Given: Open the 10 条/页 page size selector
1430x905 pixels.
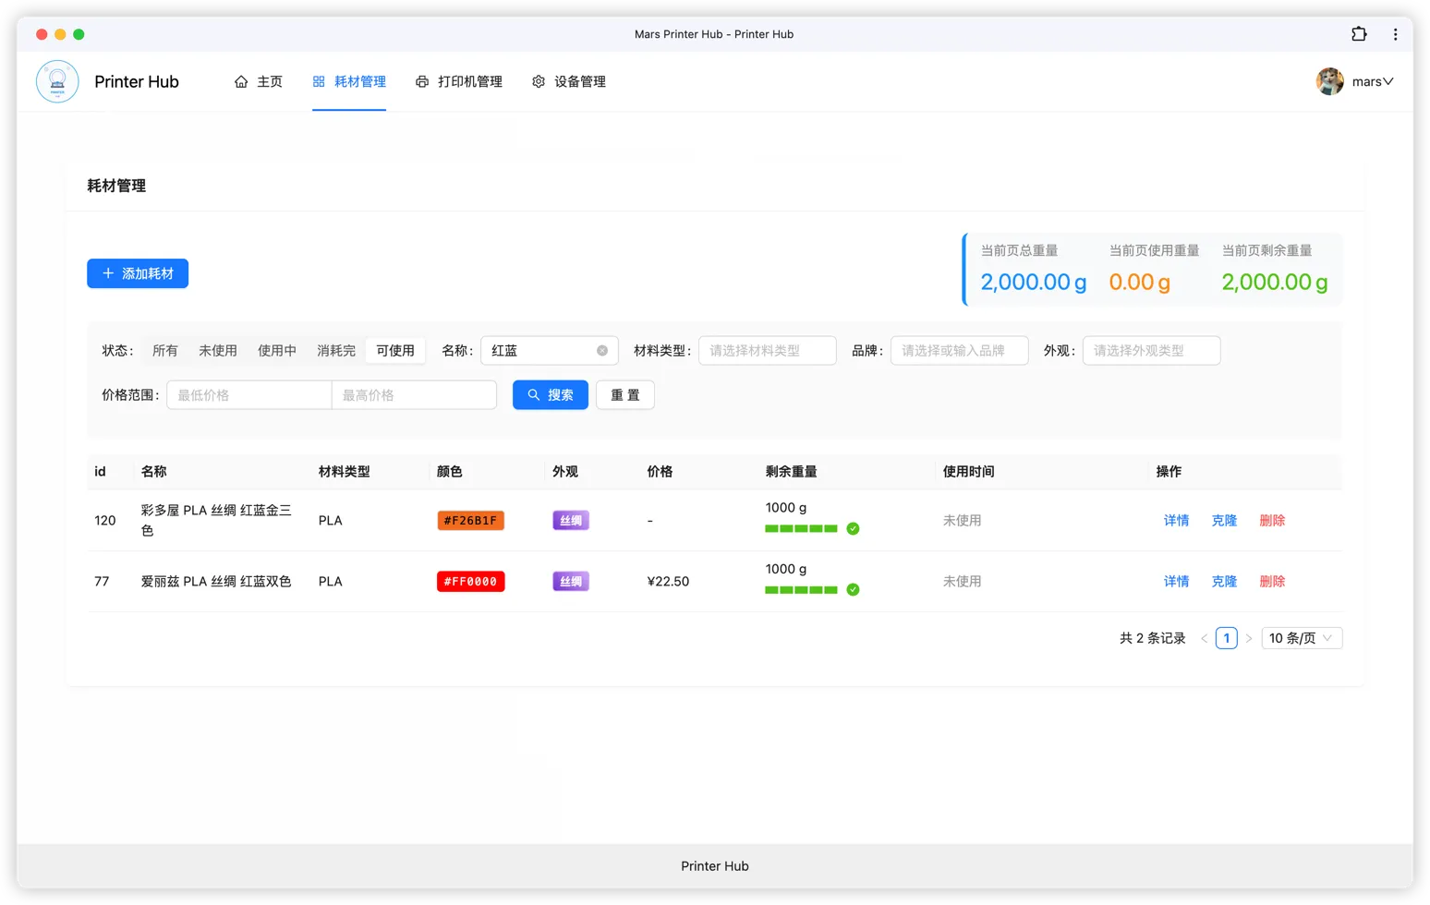Looking at the screenshot, I should click(1301, 638).
